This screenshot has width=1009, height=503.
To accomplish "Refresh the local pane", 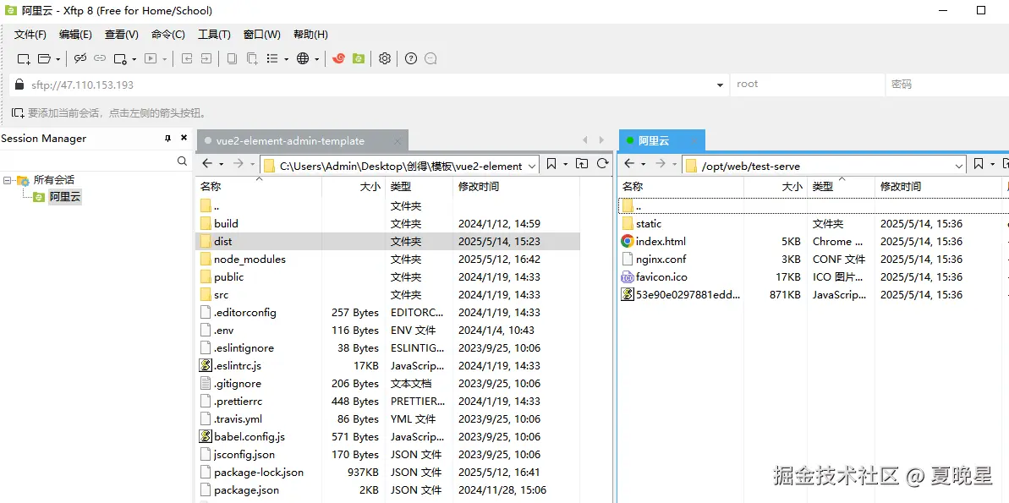I will pyautogui.click(x=603, y=164).
